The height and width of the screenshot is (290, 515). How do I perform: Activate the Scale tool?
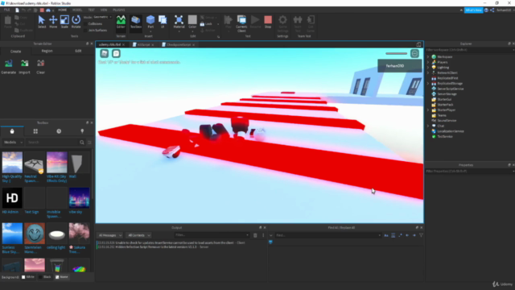(x=64, y=22)
